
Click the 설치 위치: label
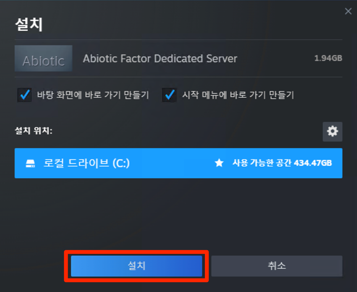click(33, 130)
